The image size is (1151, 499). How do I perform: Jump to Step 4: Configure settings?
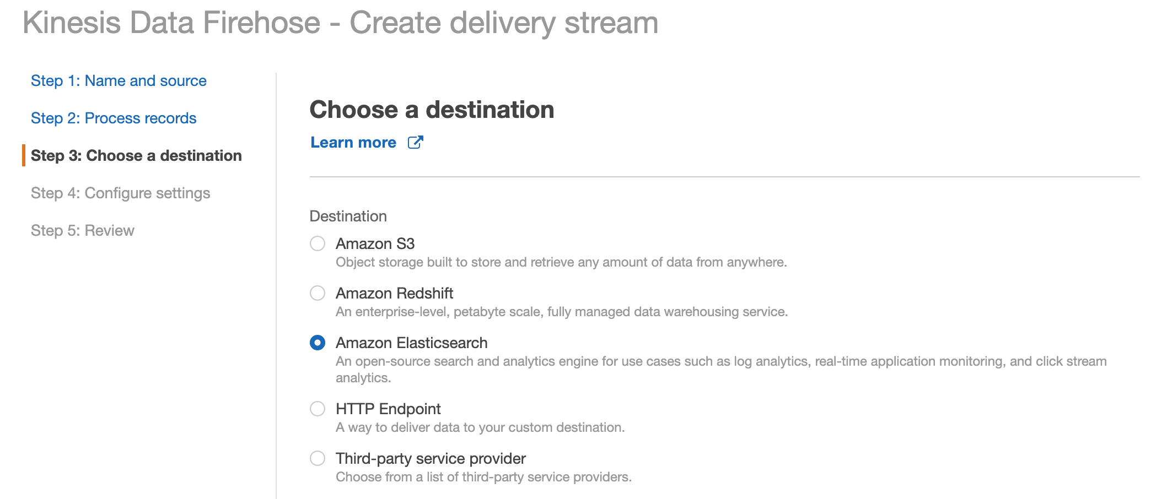pyautogui.click(x=120, y=193)
